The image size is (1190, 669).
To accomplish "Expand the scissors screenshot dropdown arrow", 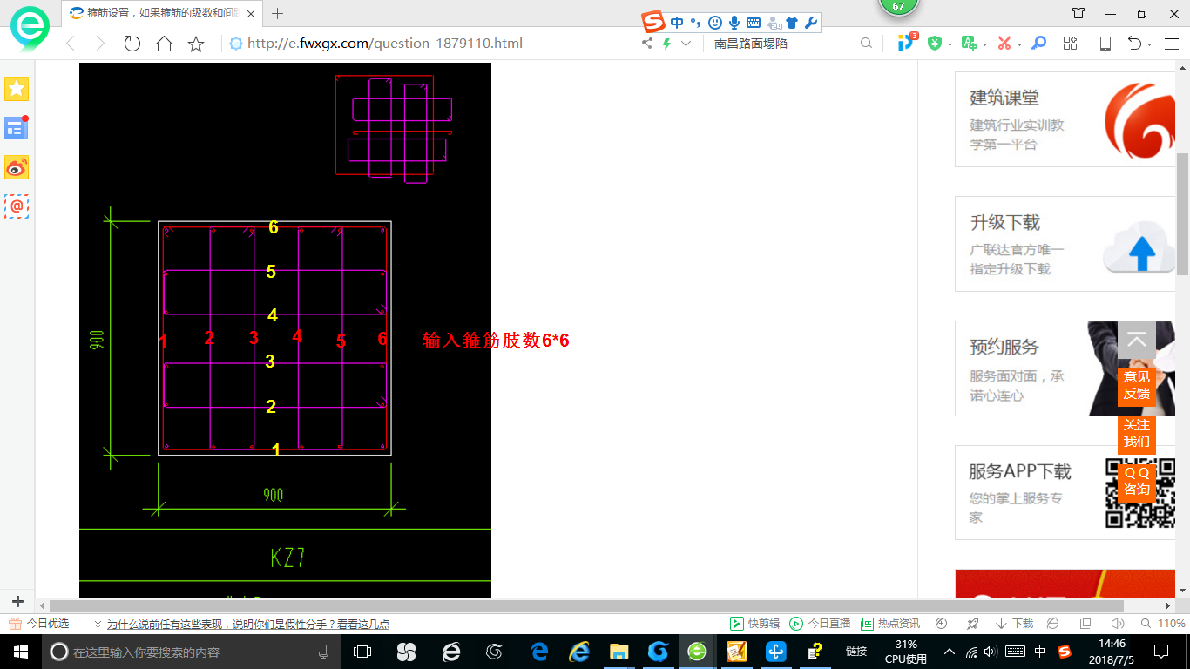I will tap(1019, 44).
